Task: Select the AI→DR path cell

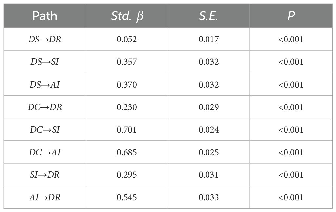Action: pyautogui.click(x=45, y=197)
